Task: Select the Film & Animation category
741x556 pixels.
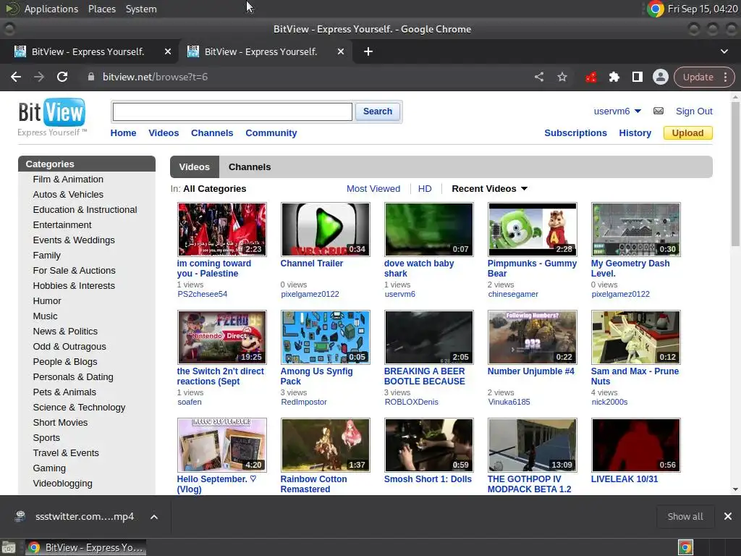Action: 68,180
